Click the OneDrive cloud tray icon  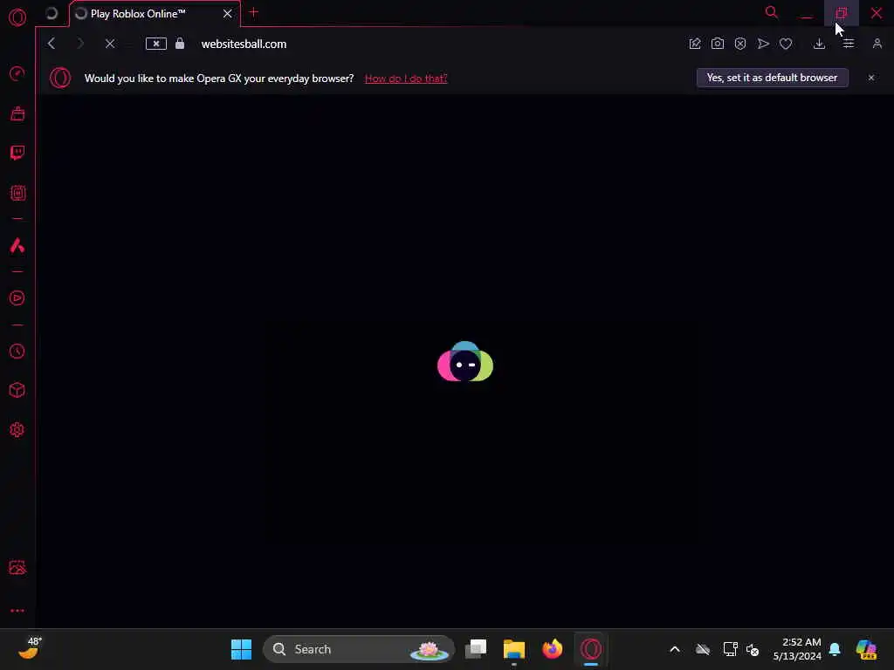pyautogui.click(x=703, y=649)
